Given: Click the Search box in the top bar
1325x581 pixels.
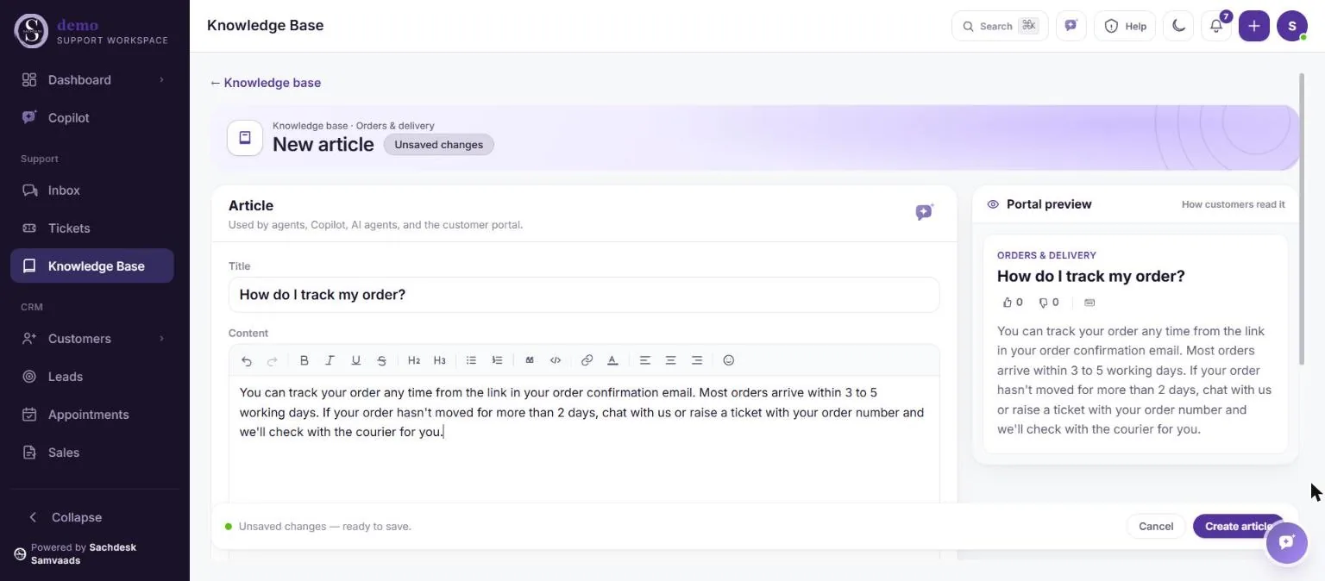Looking at the screenshot, I should click(x=999, y=26).
